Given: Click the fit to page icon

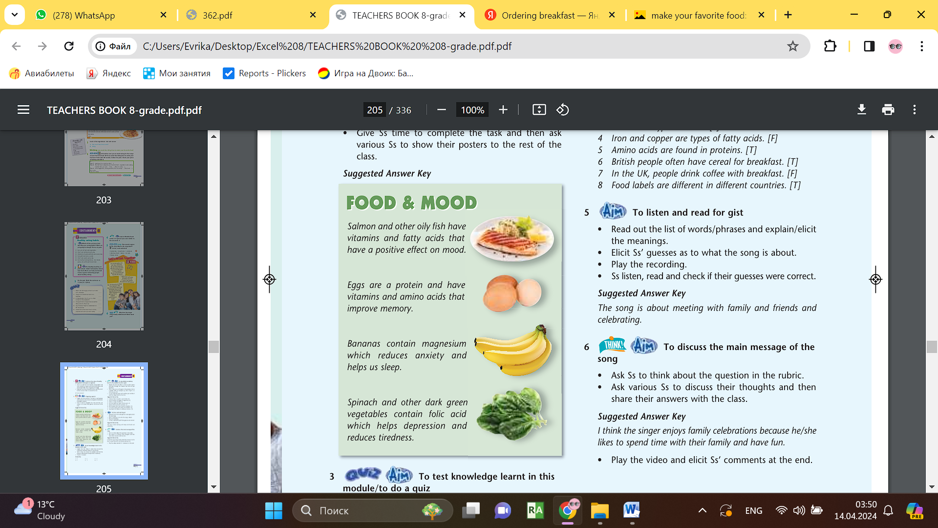Looking at the screenshot, I should pyautogui.click(x=539, y=110).
